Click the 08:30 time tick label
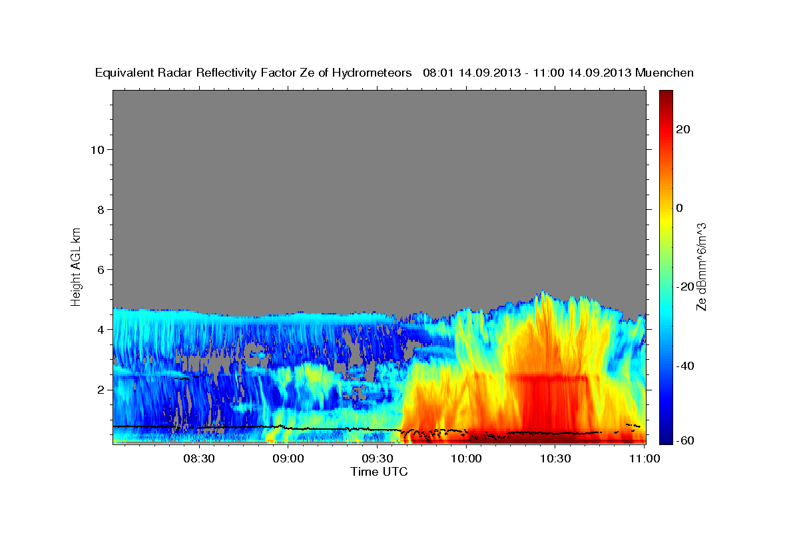This screenshot has height=533, width=799. (x=199, y=458)
